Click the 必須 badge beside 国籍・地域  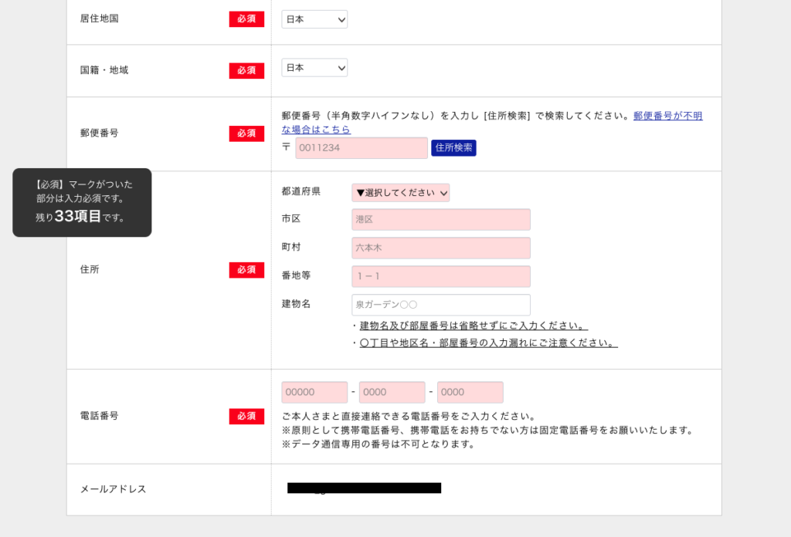[x=246, y=70]
